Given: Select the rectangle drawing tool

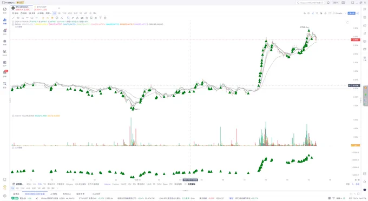Looking at the screenshot, I should [32, 18].
